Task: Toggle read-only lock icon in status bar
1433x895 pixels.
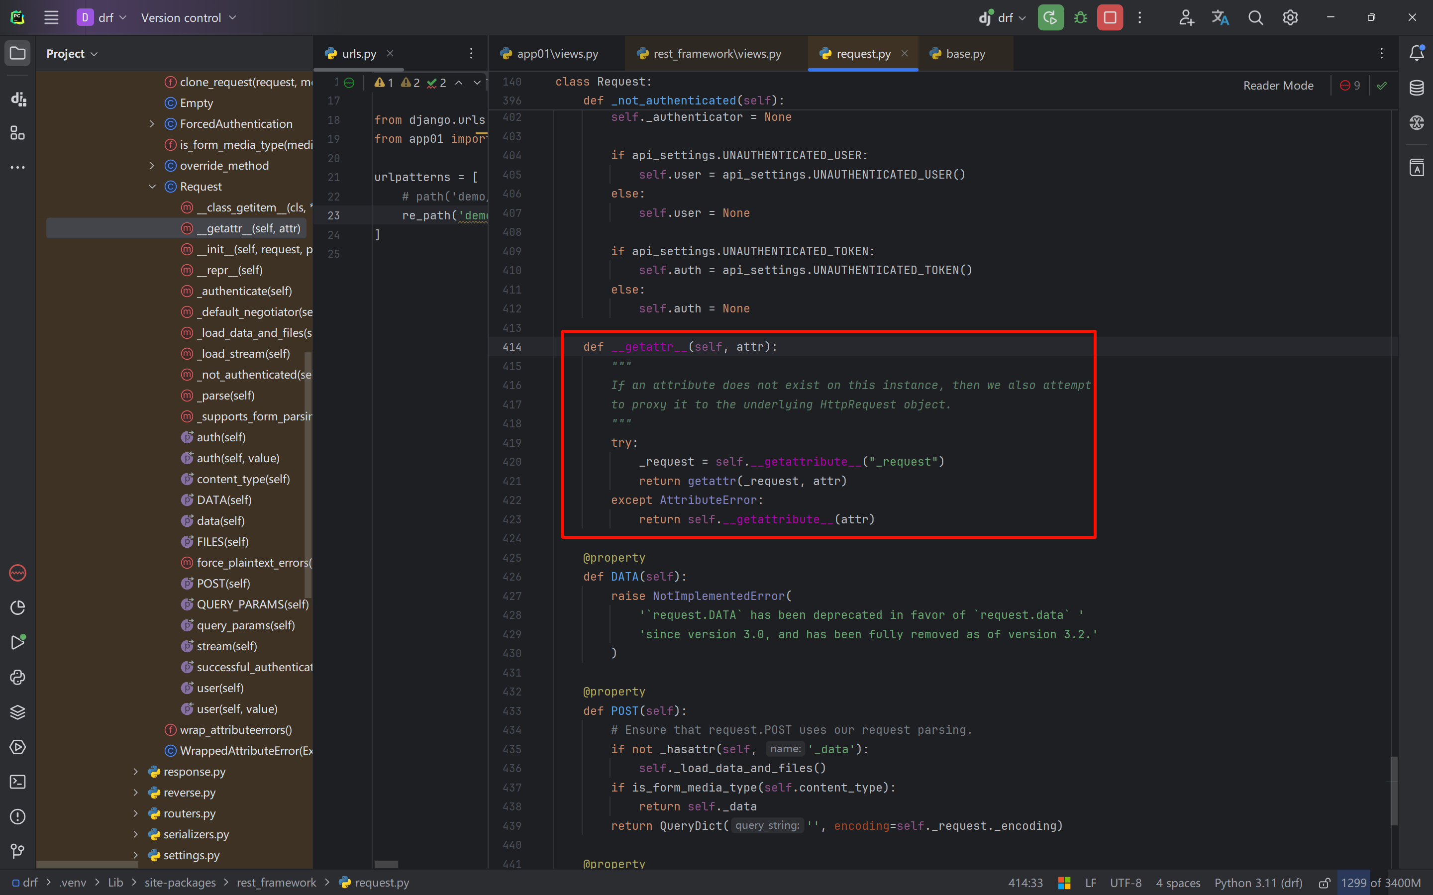Action: [x=1325, y=883]
